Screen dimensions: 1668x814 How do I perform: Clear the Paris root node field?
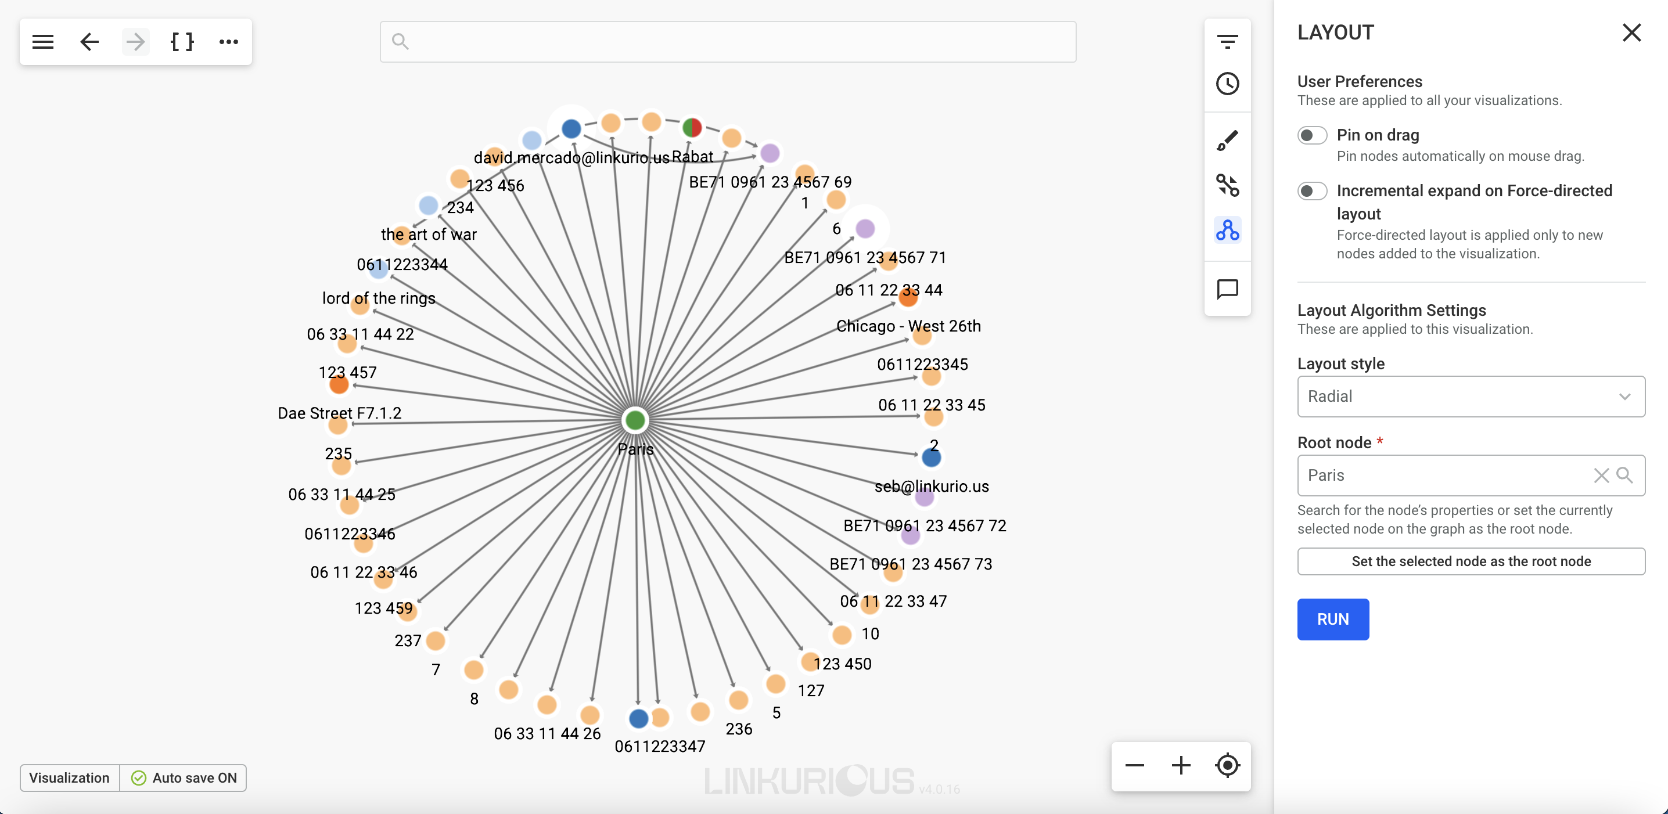1601,476
